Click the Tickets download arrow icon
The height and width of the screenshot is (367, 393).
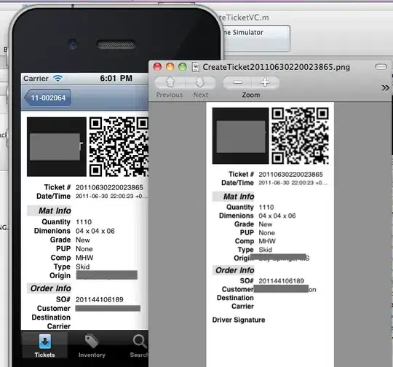click(45, 342)
